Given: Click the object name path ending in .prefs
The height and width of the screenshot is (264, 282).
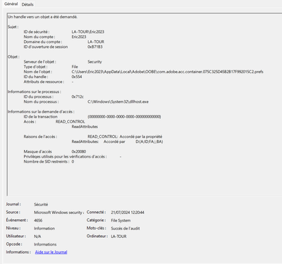Looking at the screenshot, I should 167,72.
